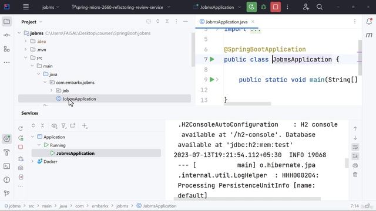Select running JobmsApplication service
The image size is (376, 211).
[96, 153]
